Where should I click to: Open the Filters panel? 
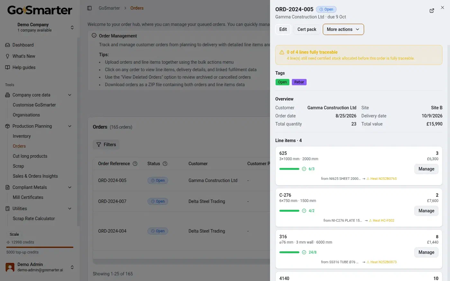pyautogui.click(x=106, y=145)
